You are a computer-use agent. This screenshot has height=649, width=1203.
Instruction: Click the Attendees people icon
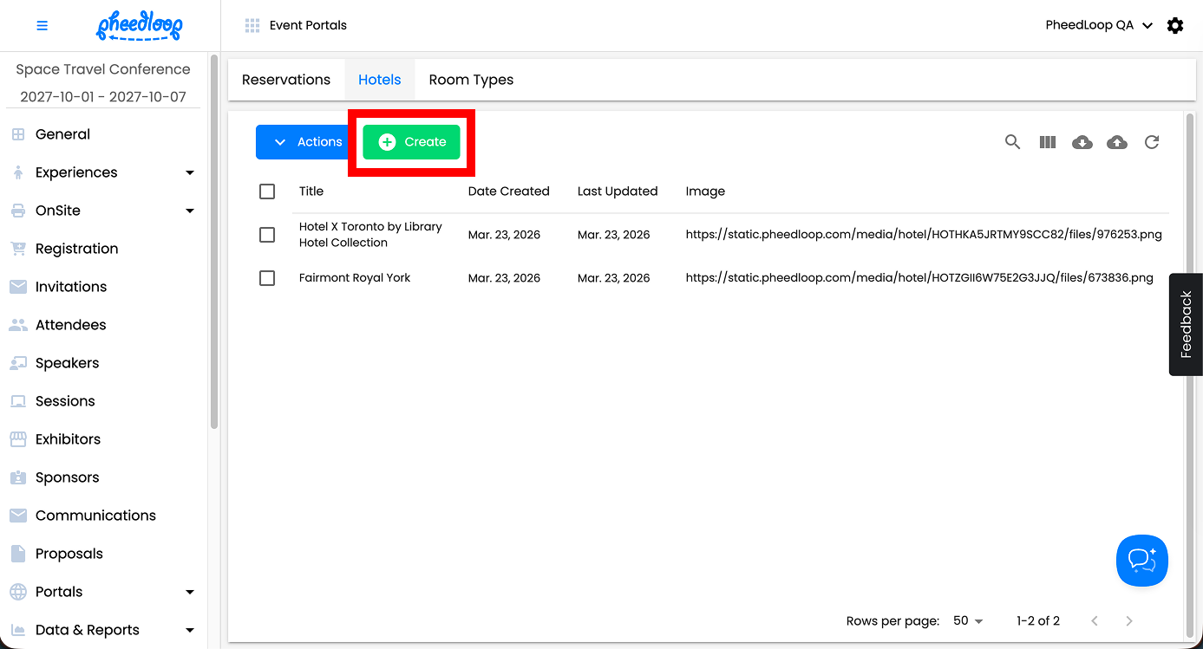point(17,325)
